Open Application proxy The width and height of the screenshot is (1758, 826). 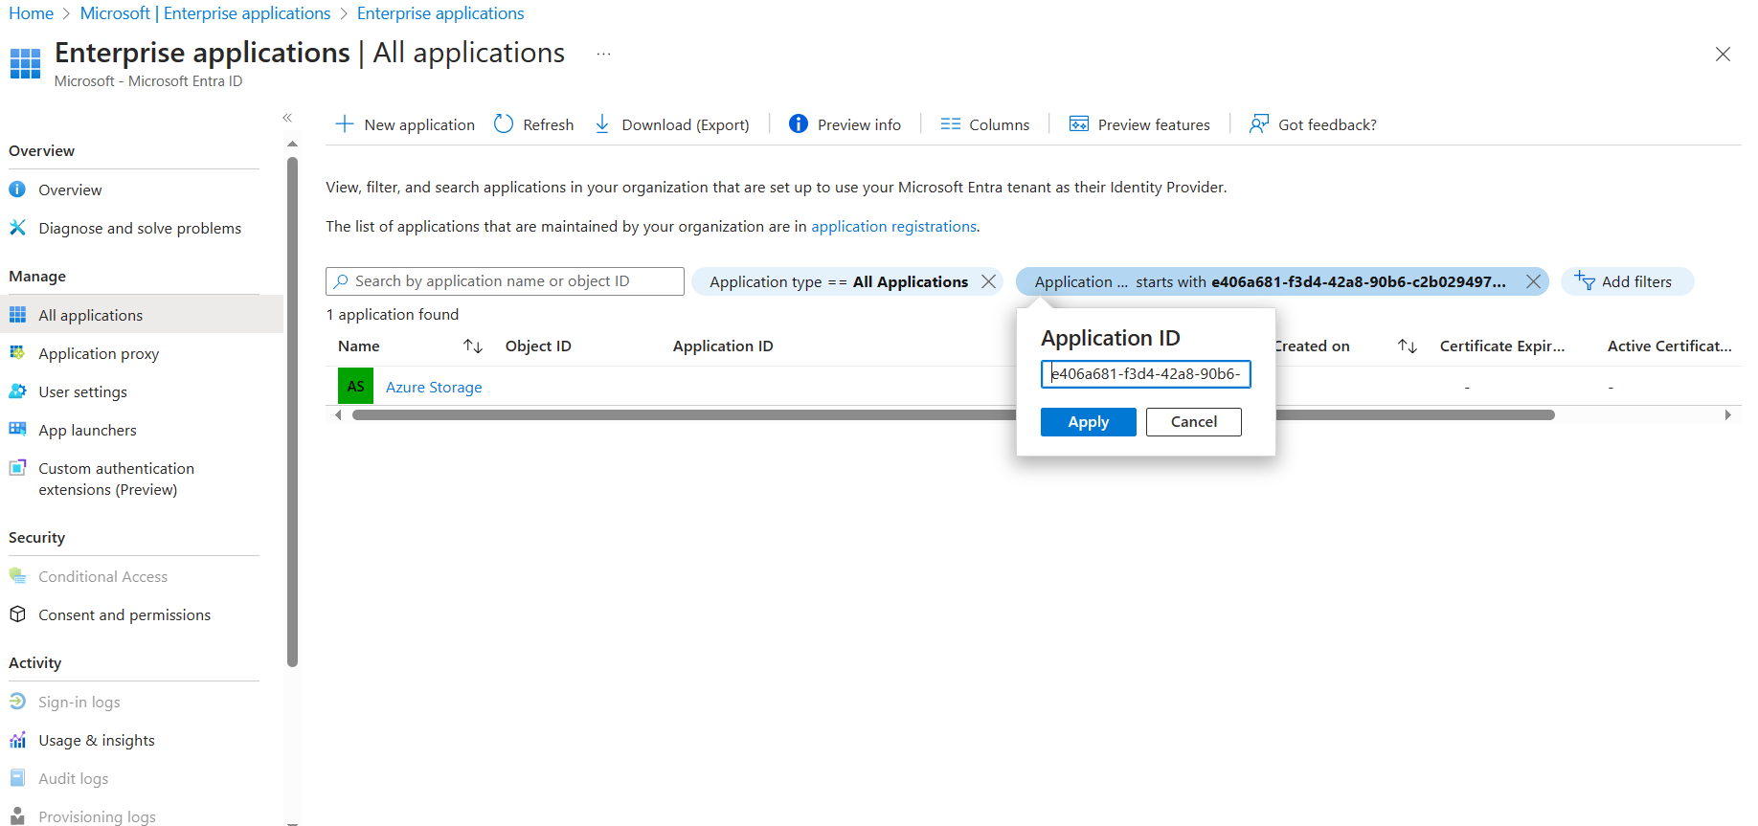(x=99, y=353)
